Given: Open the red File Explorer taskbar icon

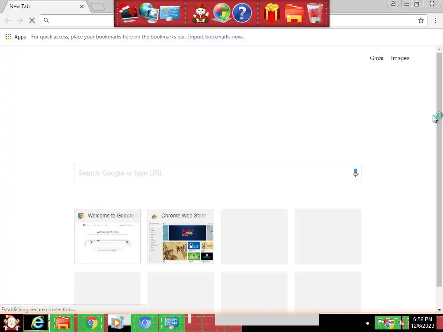Looking at the screenshot, I should pos(63,322).
